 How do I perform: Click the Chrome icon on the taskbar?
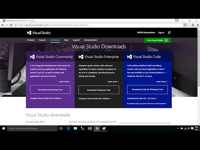pyautogui.click(x=97, y=128)
